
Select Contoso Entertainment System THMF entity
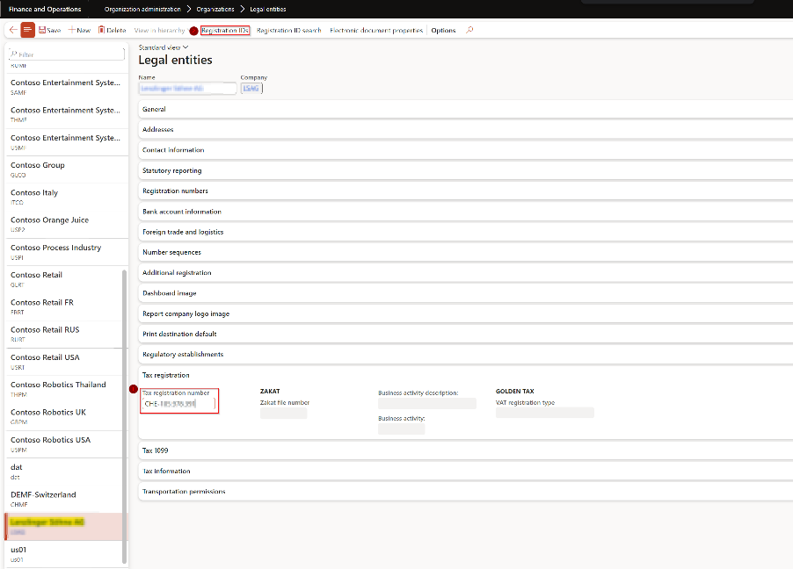click(67, 115)
